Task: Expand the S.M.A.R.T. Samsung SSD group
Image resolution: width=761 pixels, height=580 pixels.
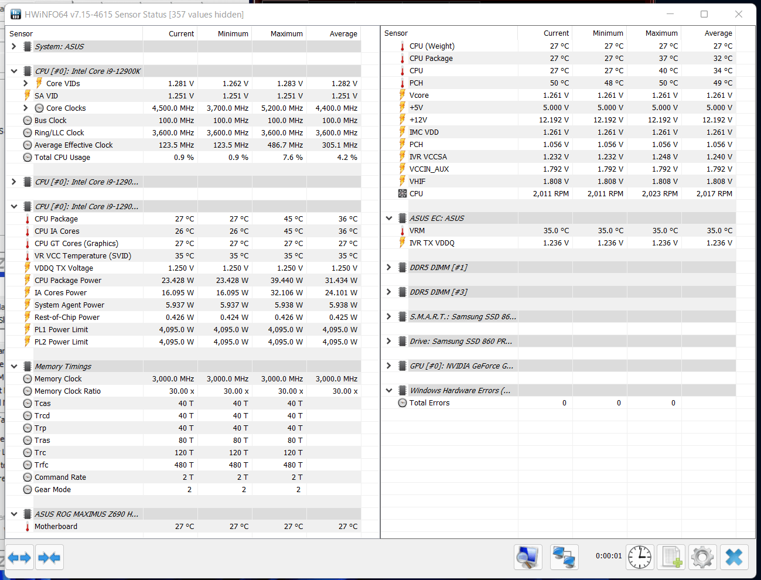Action: pyautogui.click(x=389, y=316)
